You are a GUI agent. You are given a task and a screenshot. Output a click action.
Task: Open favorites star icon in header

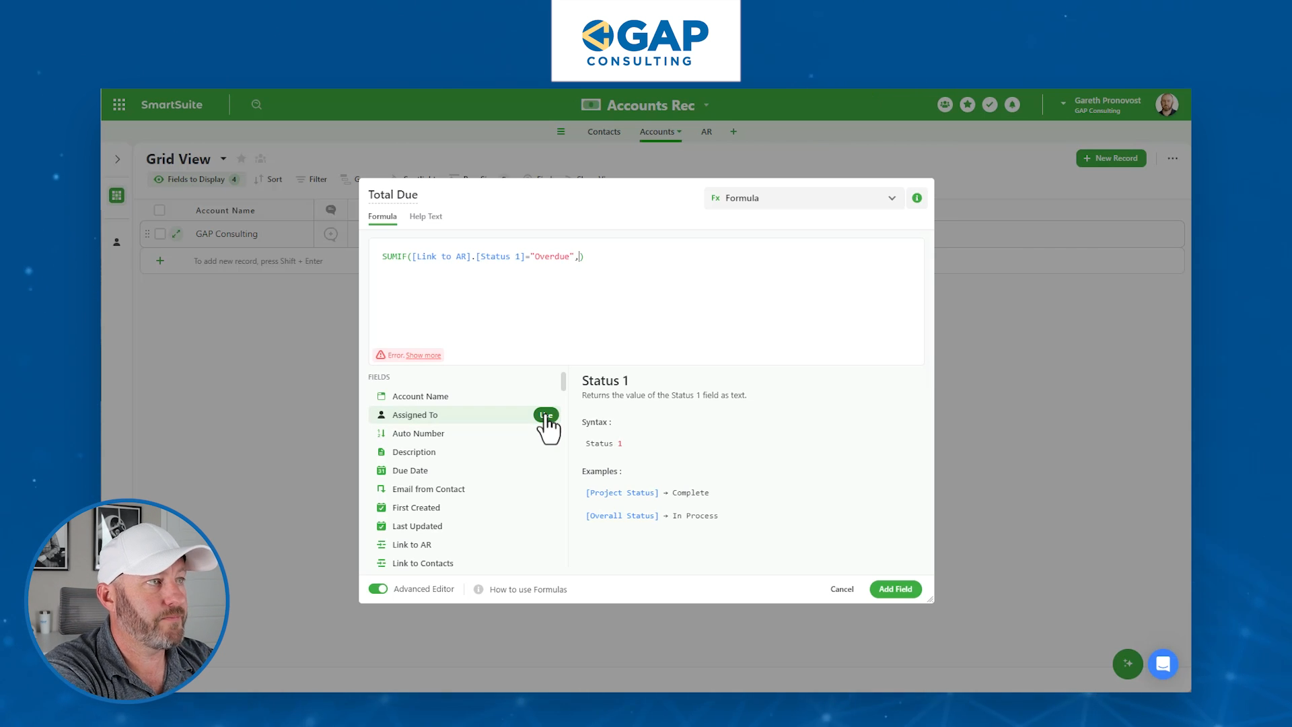point(967,104)
